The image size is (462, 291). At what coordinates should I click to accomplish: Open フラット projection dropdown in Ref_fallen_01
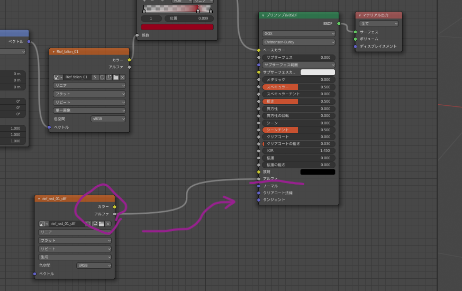coord(89,94)
